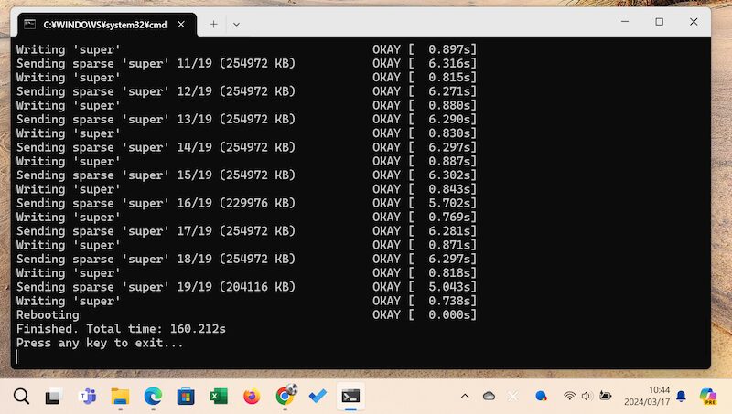Launch Microsoft Teams from the taskbar
Viewport: 732px width, 414px height.
click(x=88, y=396)
